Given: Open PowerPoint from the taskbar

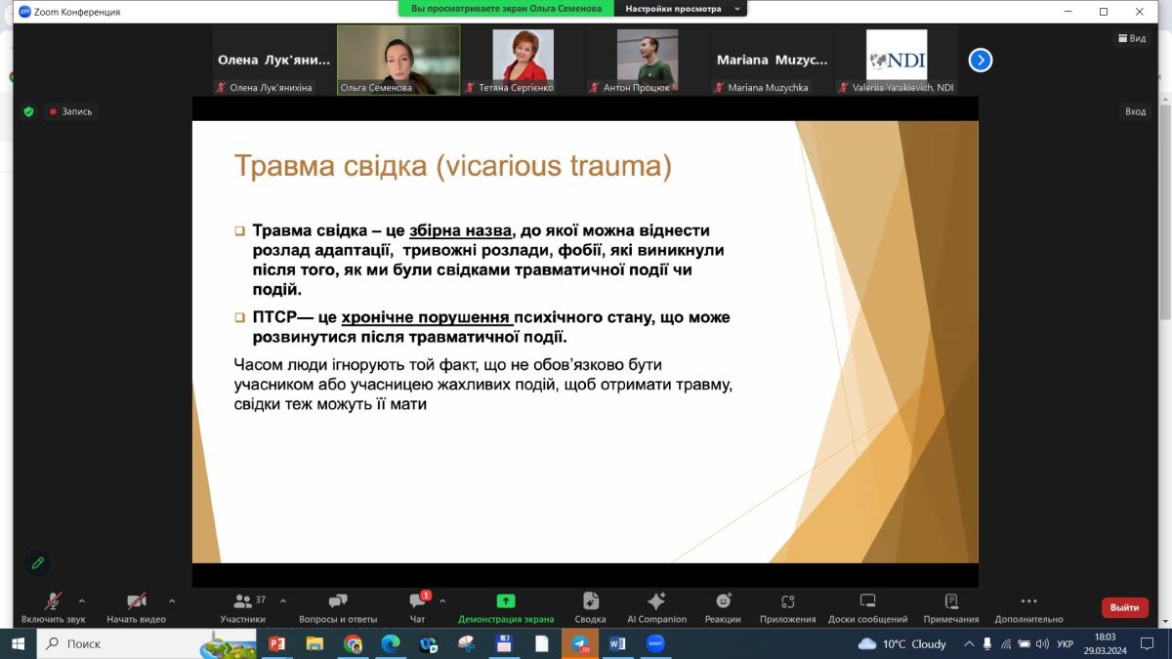Looking at the screenshot, I should point(276,643).
